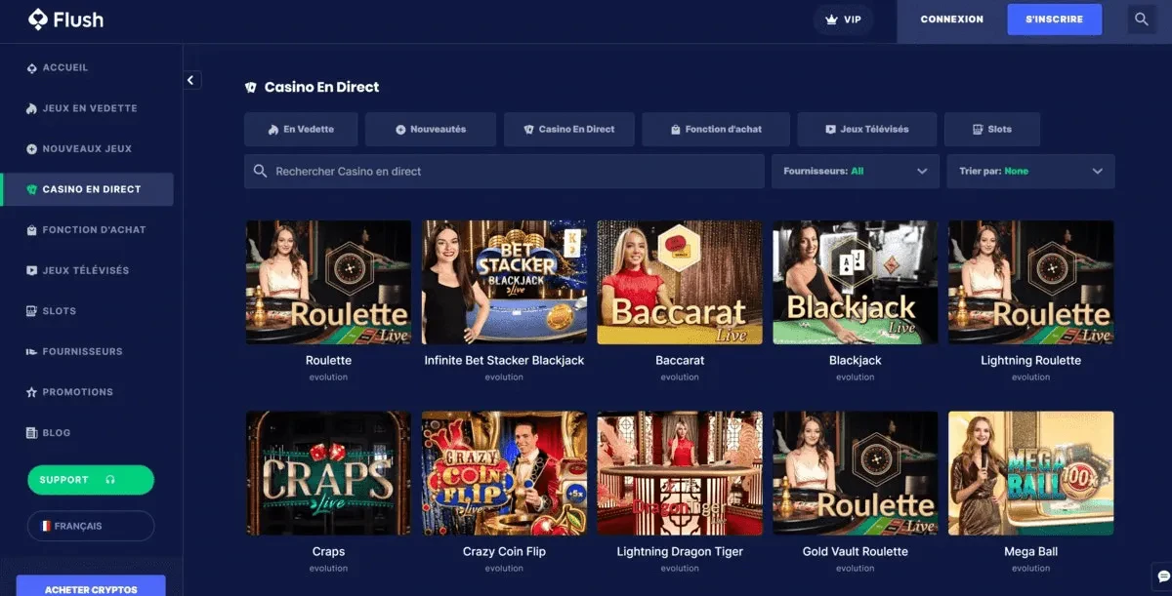Open the Lightning Dragon Tiger thumbnail
The image size is (1172, 596).
click(x=680, y=473)
